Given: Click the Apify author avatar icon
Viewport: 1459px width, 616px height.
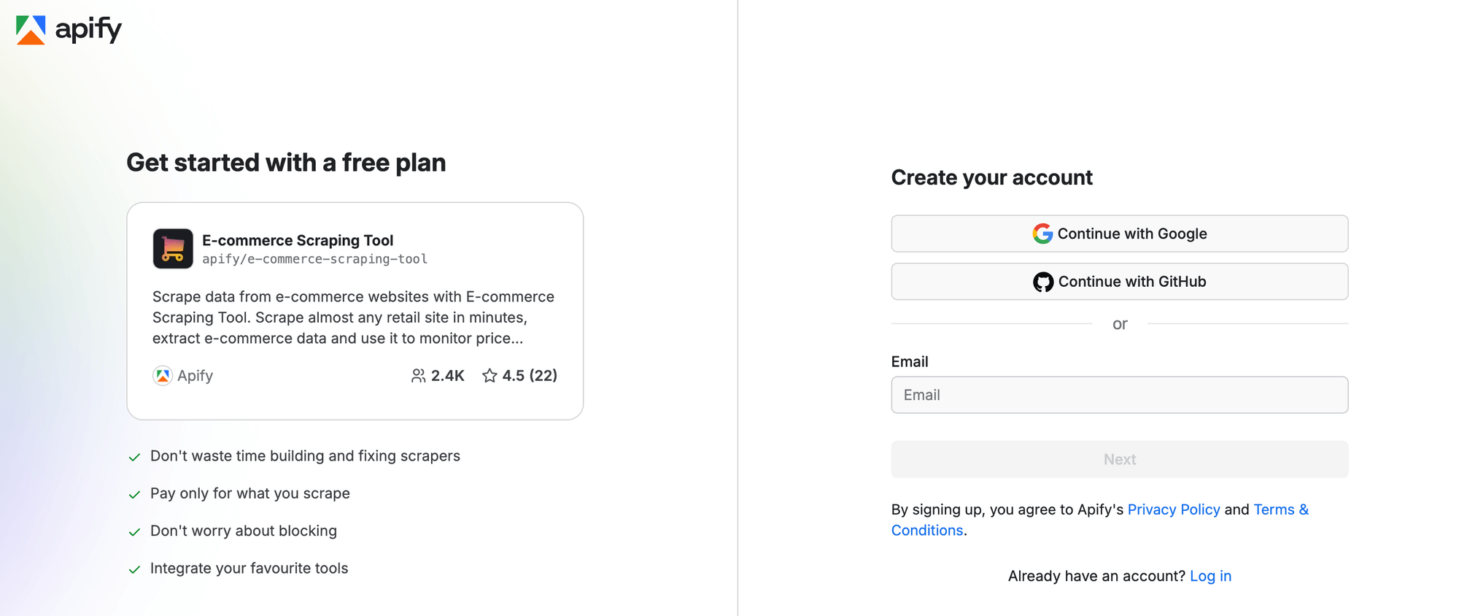Looking at the screenshot, I should click(162, 375).
